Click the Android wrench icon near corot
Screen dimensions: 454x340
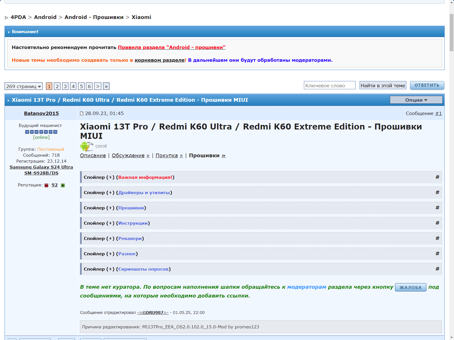pyautogui.click(x=87, y=146)
